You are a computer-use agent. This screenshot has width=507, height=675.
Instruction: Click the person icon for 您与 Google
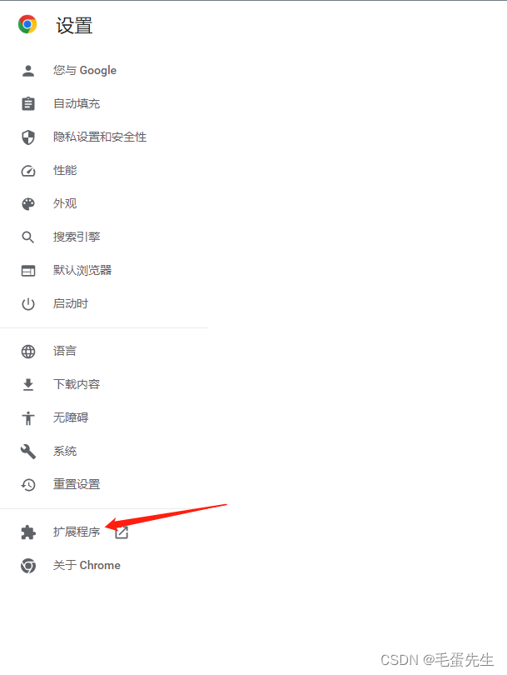point(28,71)
